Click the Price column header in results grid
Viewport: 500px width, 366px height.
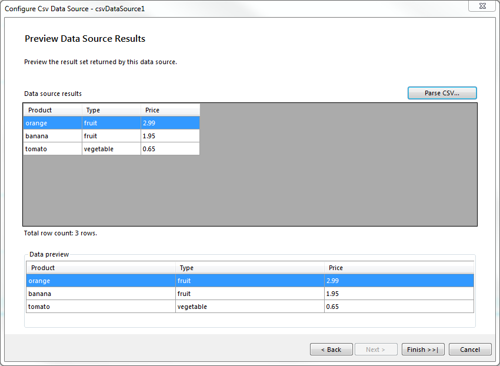(x=152, y=110)
